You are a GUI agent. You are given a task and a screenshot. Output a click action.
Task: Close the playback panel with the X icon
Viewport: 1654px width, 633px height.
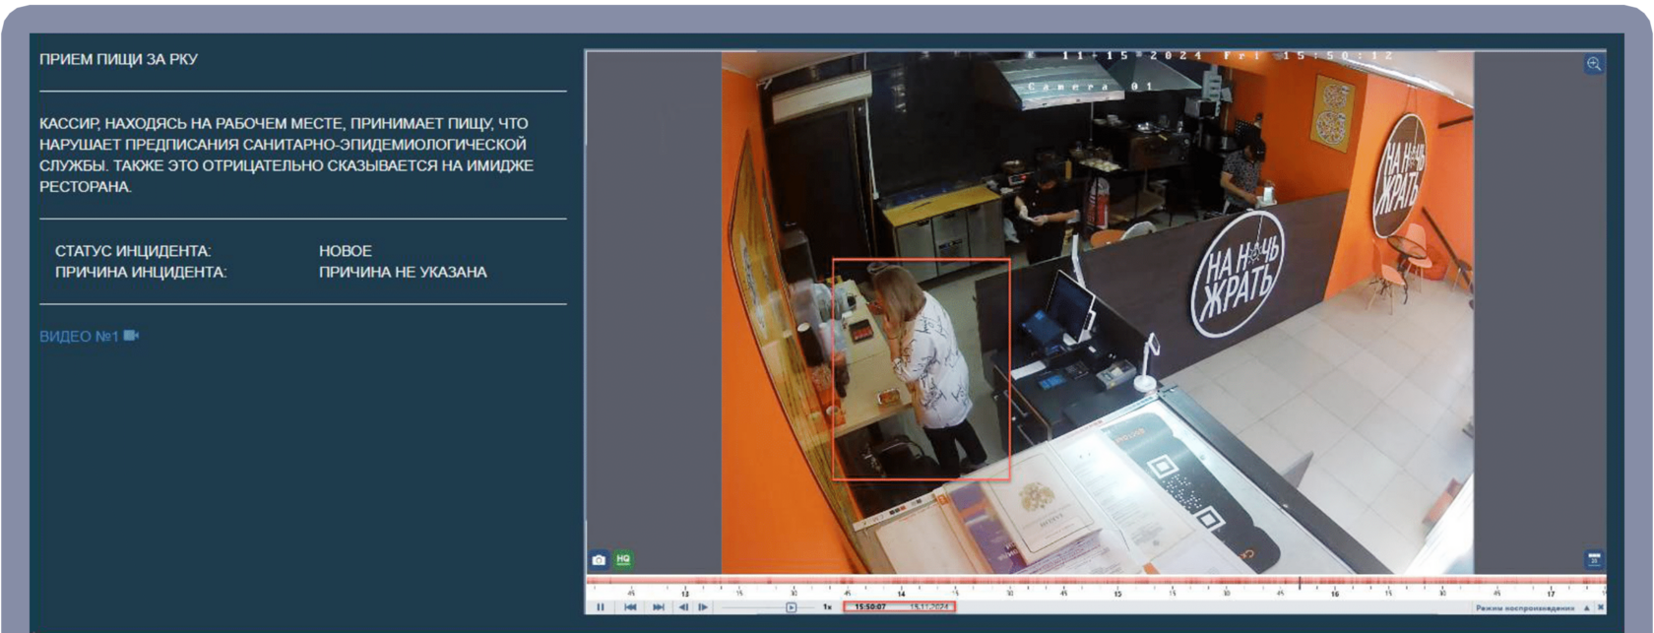[x=1601, y=607]
